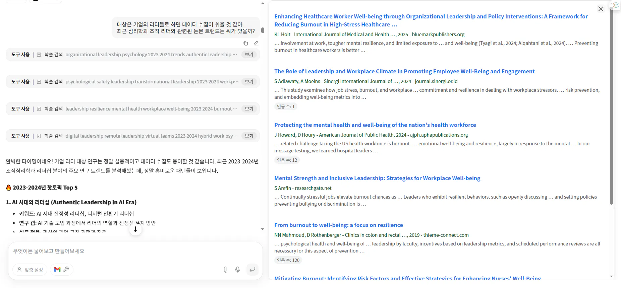Edit the user message with the pencil icon
This screenshot has height=288, width=621.
pos(256,43)
